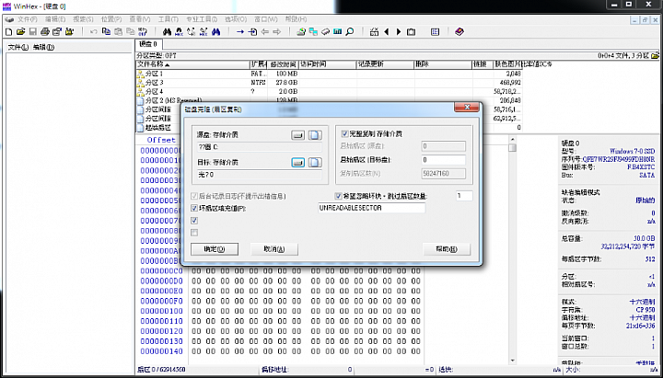Click the Save icon in the toolbar
The width and height of the screenshot is (663, 378).
pos(33,31)
